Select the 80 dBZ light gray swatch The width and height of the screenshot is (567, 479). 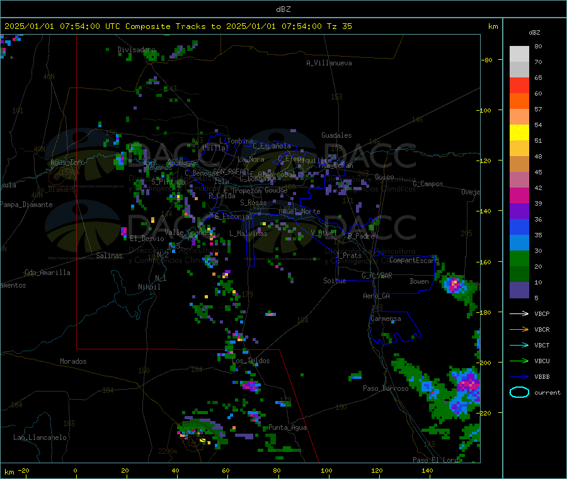(519, 54)
